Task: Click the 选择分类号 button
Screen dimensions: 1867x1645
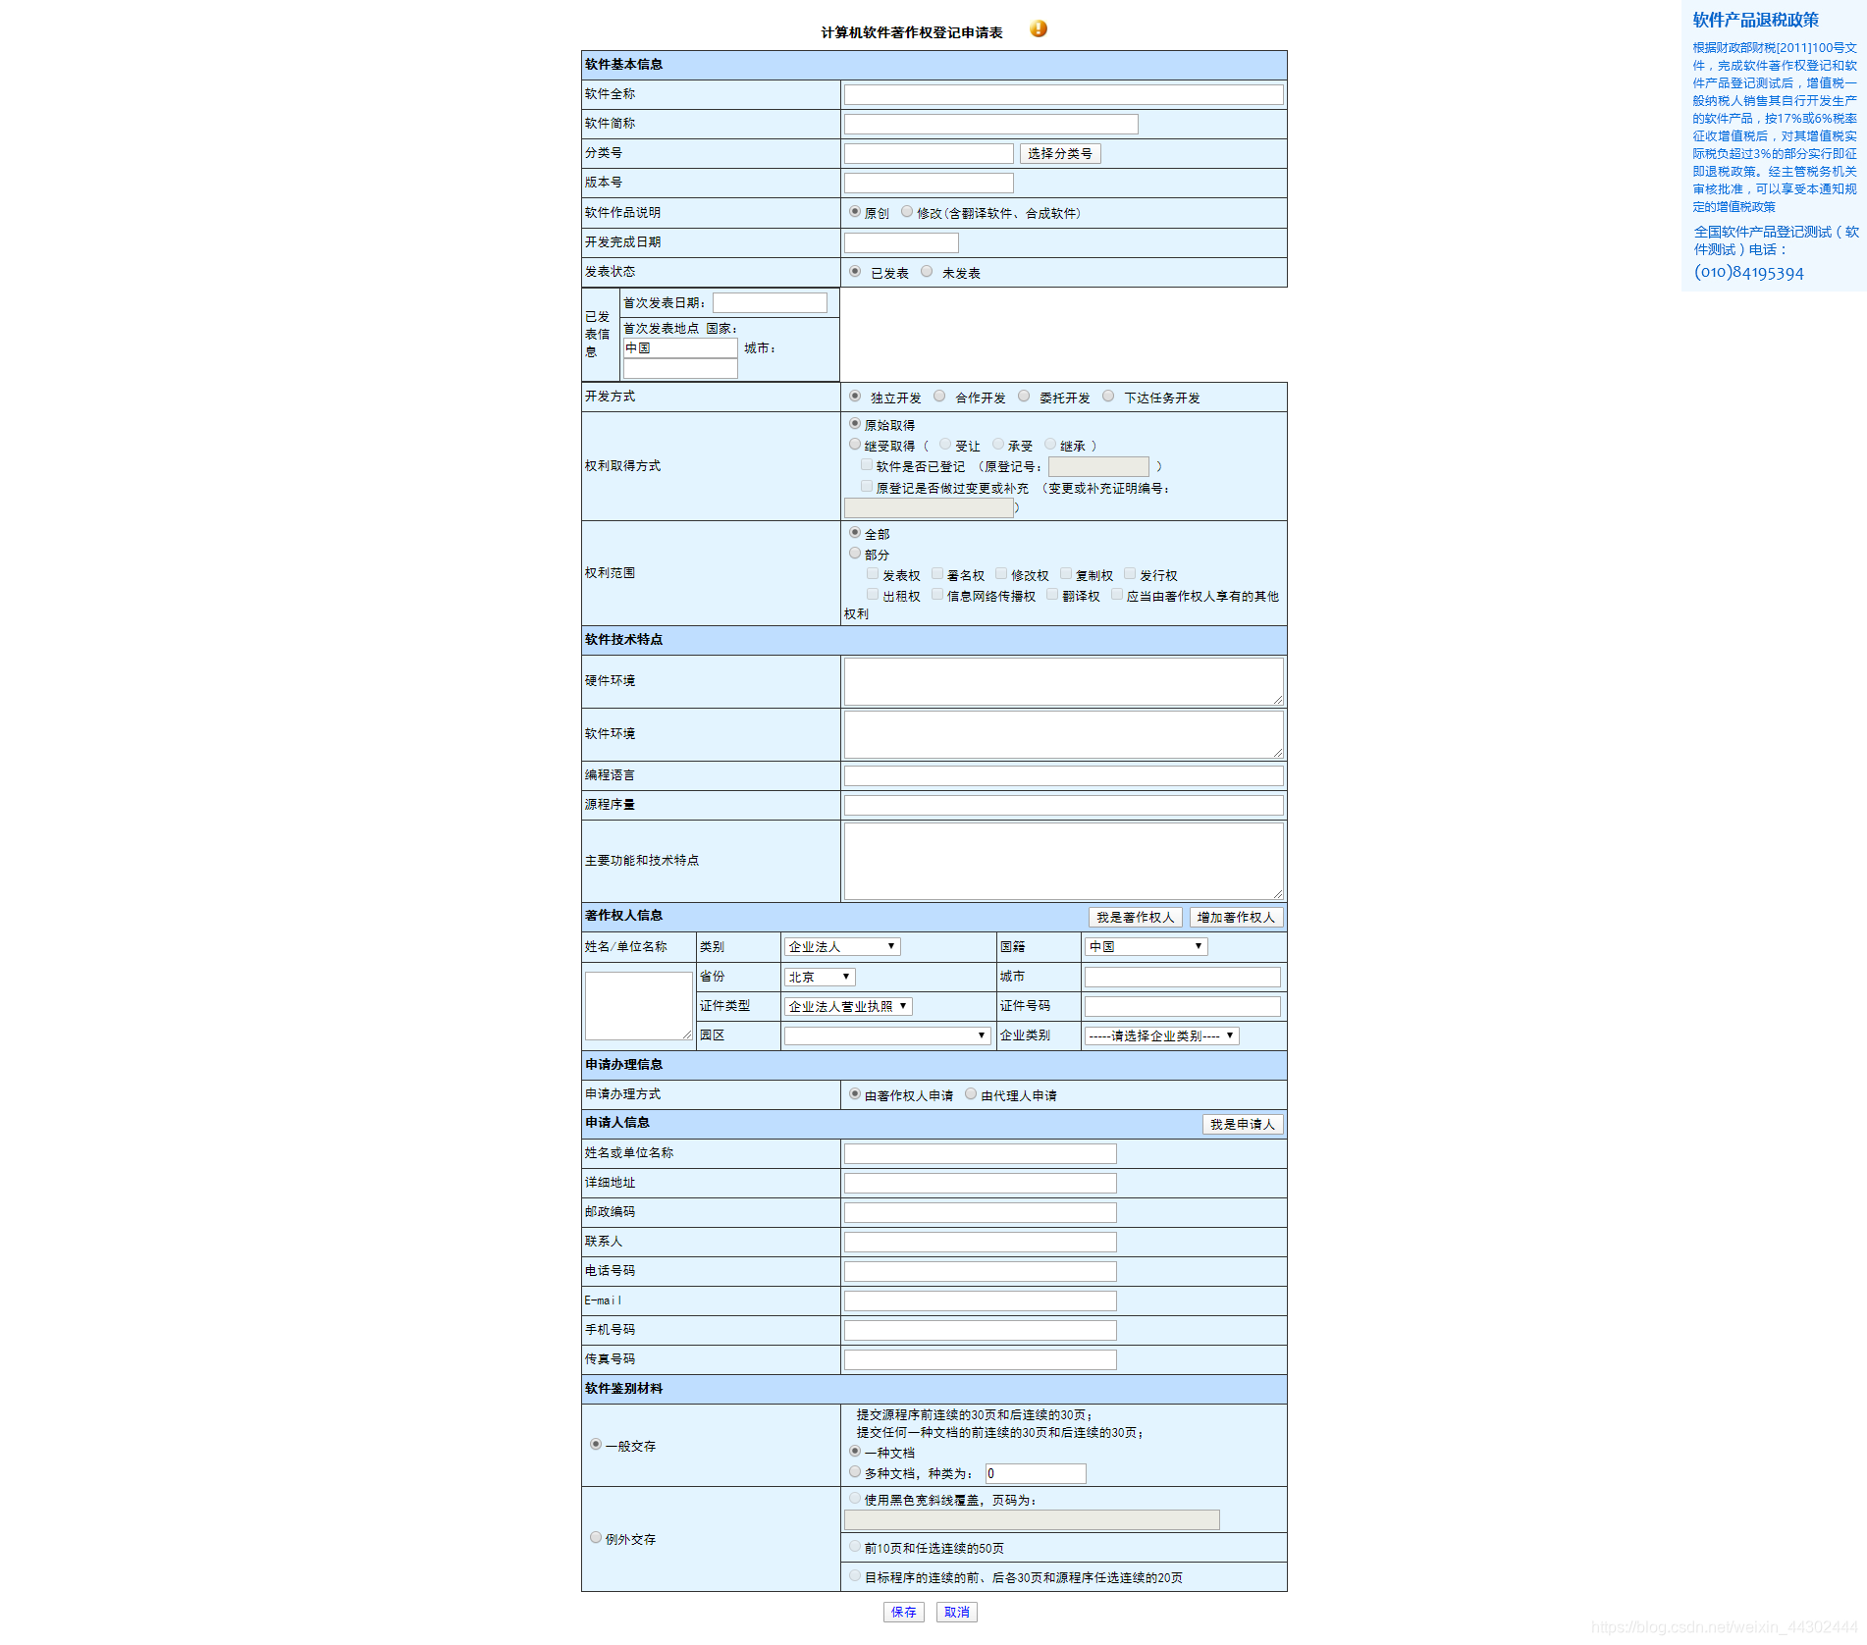Action: 1060,154
